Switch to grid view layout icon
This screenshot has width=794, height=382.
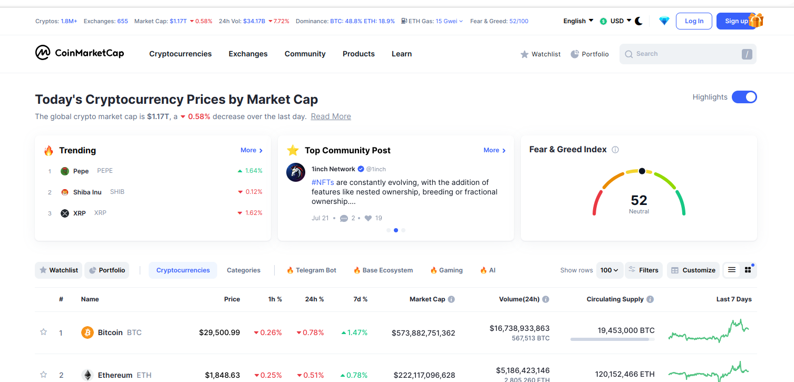(748, 270)
